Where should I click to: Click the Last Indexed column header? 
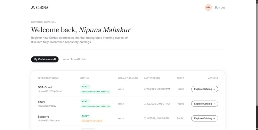152,78
